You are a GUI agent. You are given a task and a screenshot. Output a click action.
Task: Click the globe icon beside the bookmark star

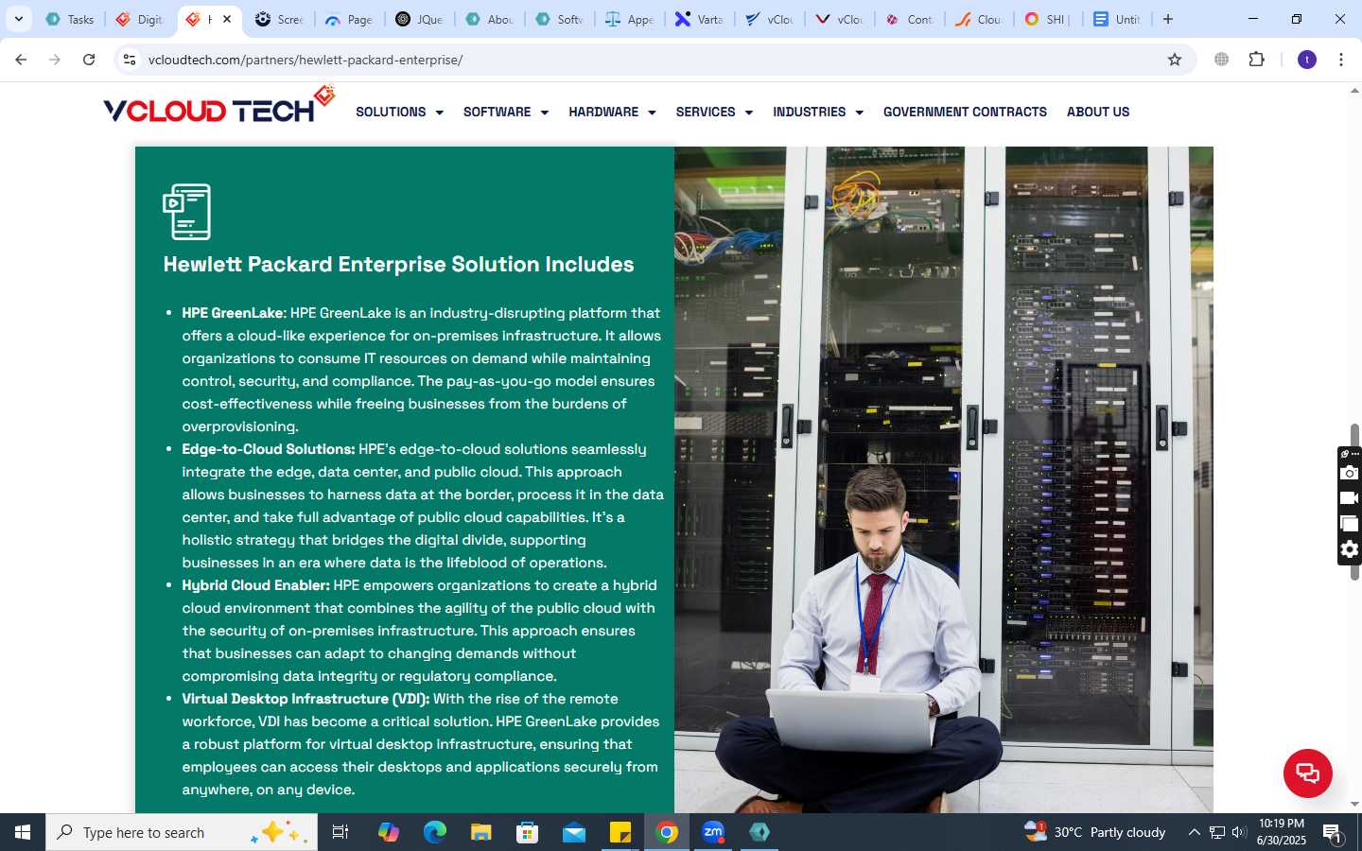1221,60
